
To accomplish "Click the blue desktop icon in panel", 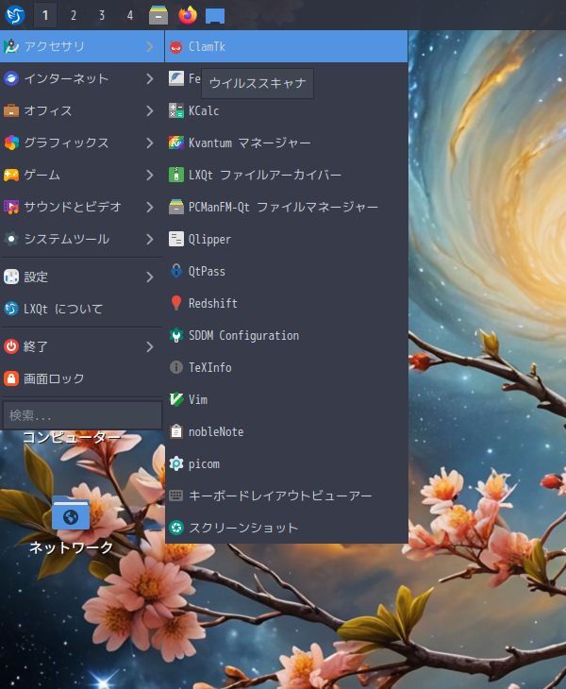I will pos(215,16).
